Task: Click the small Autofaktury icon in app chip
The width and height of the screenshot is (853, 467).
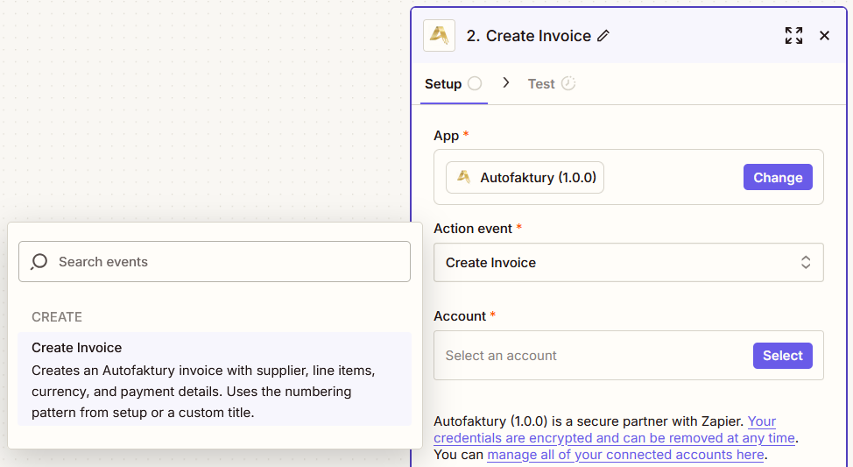Action: pos(463,178)
